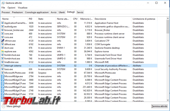Screen dimensions: 170x111
Task: Click Edge icon of MicrosoftEdgeCP.exe PID 3988
Action: point(3,80)
